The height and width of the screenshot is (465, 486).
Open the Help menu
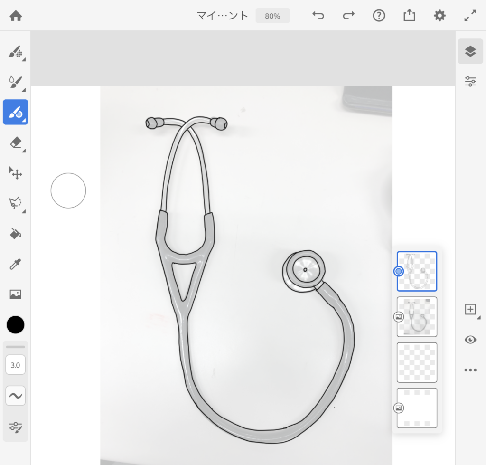pos(379,16)
